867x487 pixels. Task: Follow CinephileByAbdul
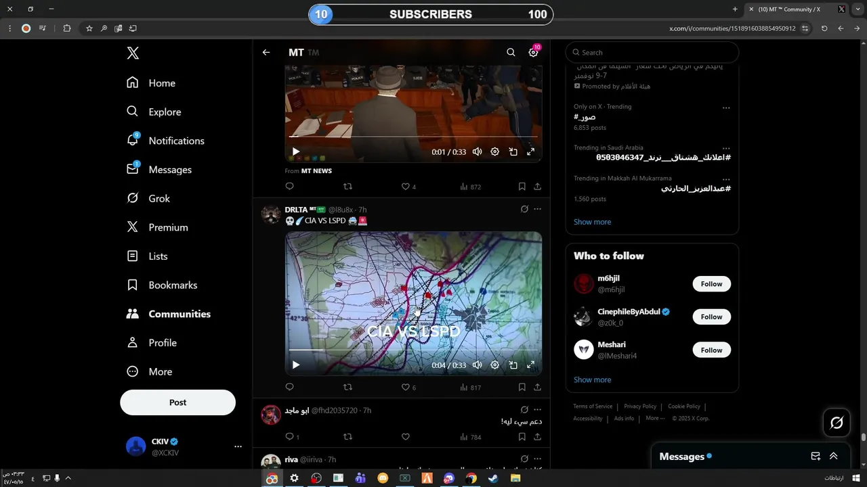(x=711, y=317)
